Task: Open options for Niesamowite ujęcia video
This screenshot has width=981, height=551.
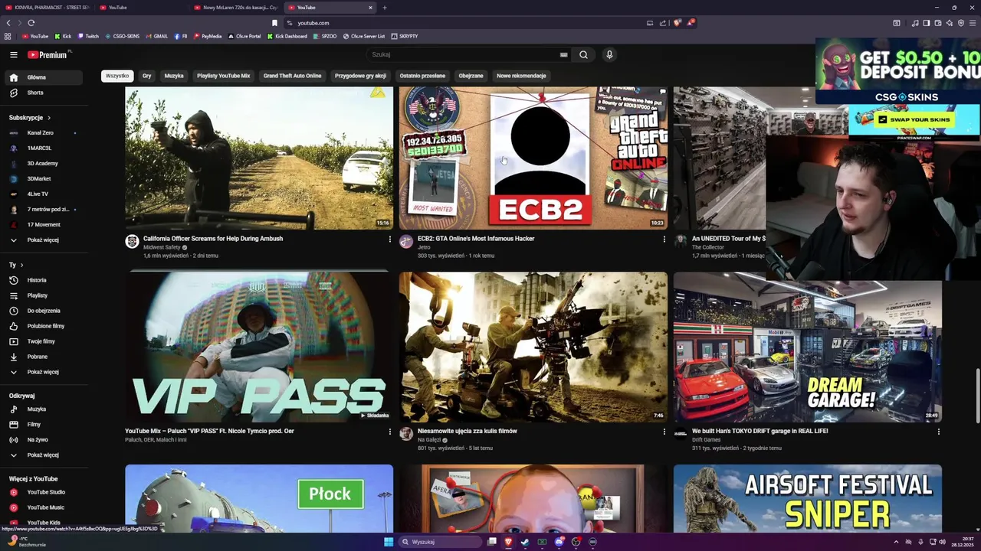Action: coord(664,432)
